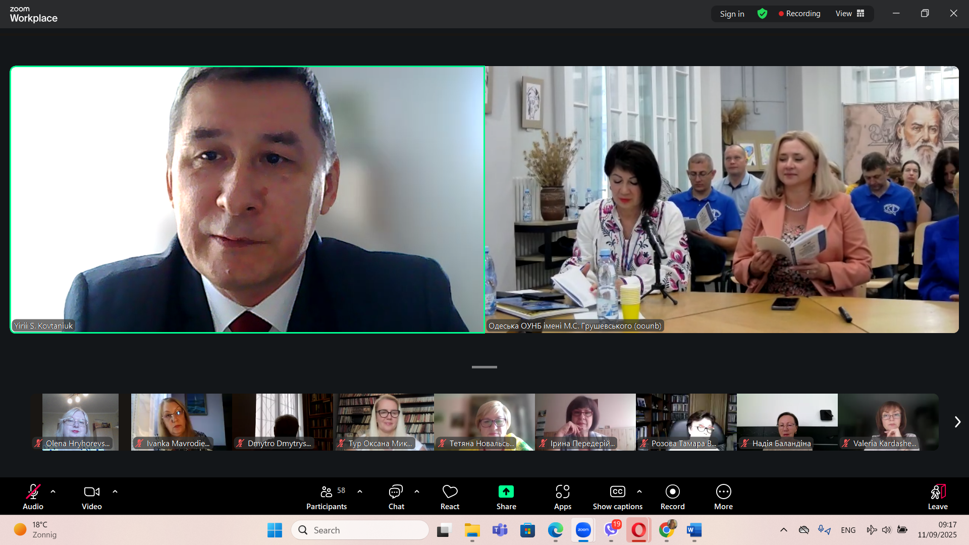
Task: Toggle the Video camera button
Action: point(91,497)
